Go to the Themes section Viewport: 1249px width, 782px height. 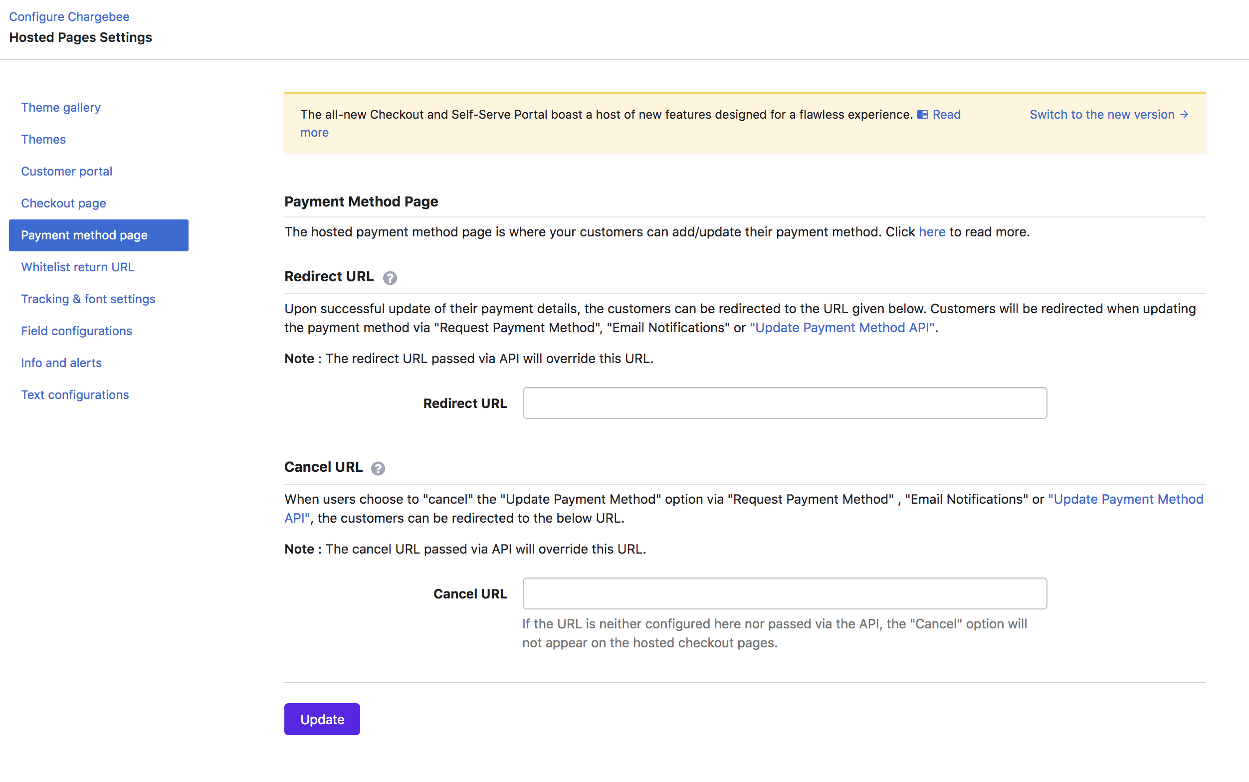tap(43, 140)
